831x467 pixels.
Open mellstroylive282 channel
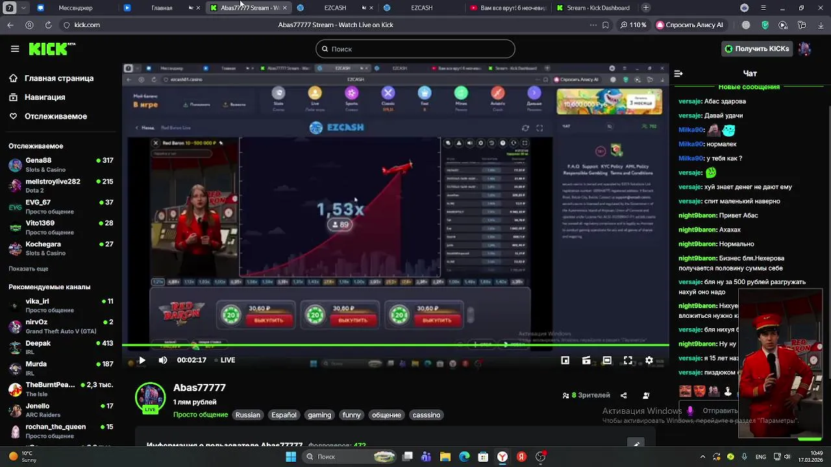point(60,186)
